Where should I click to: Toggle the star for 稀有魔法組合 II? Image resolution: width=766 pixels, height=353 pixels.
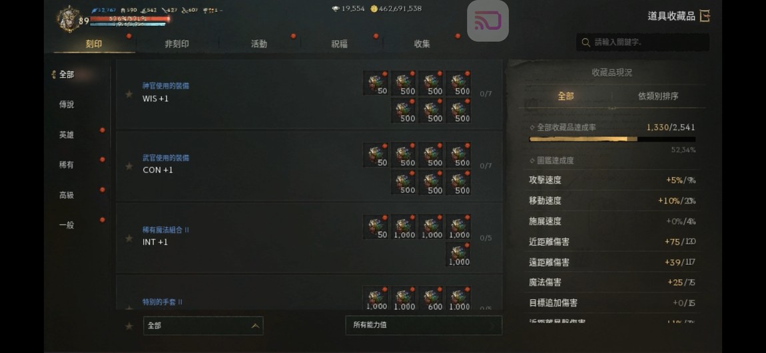(129, 239)
